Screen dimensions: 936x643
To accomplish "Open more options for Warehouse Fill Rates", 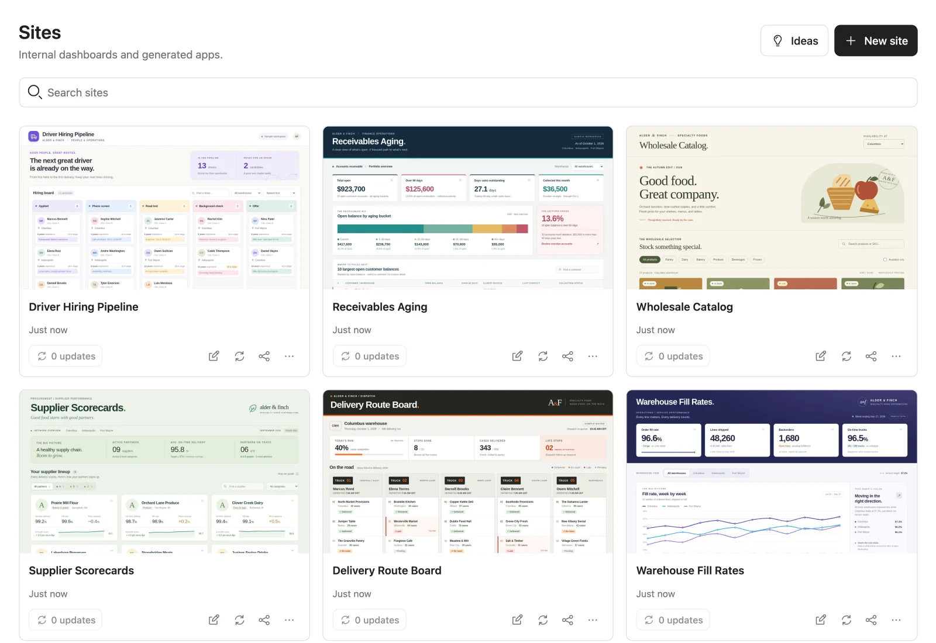I will click(896, 620).
